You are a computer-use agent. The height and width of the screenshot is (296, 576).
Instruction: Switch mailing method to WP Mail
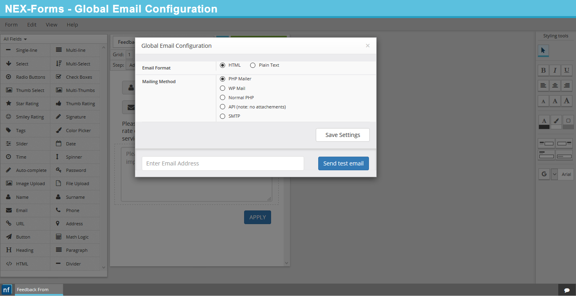pyautogui.click(x=222, y=88)
